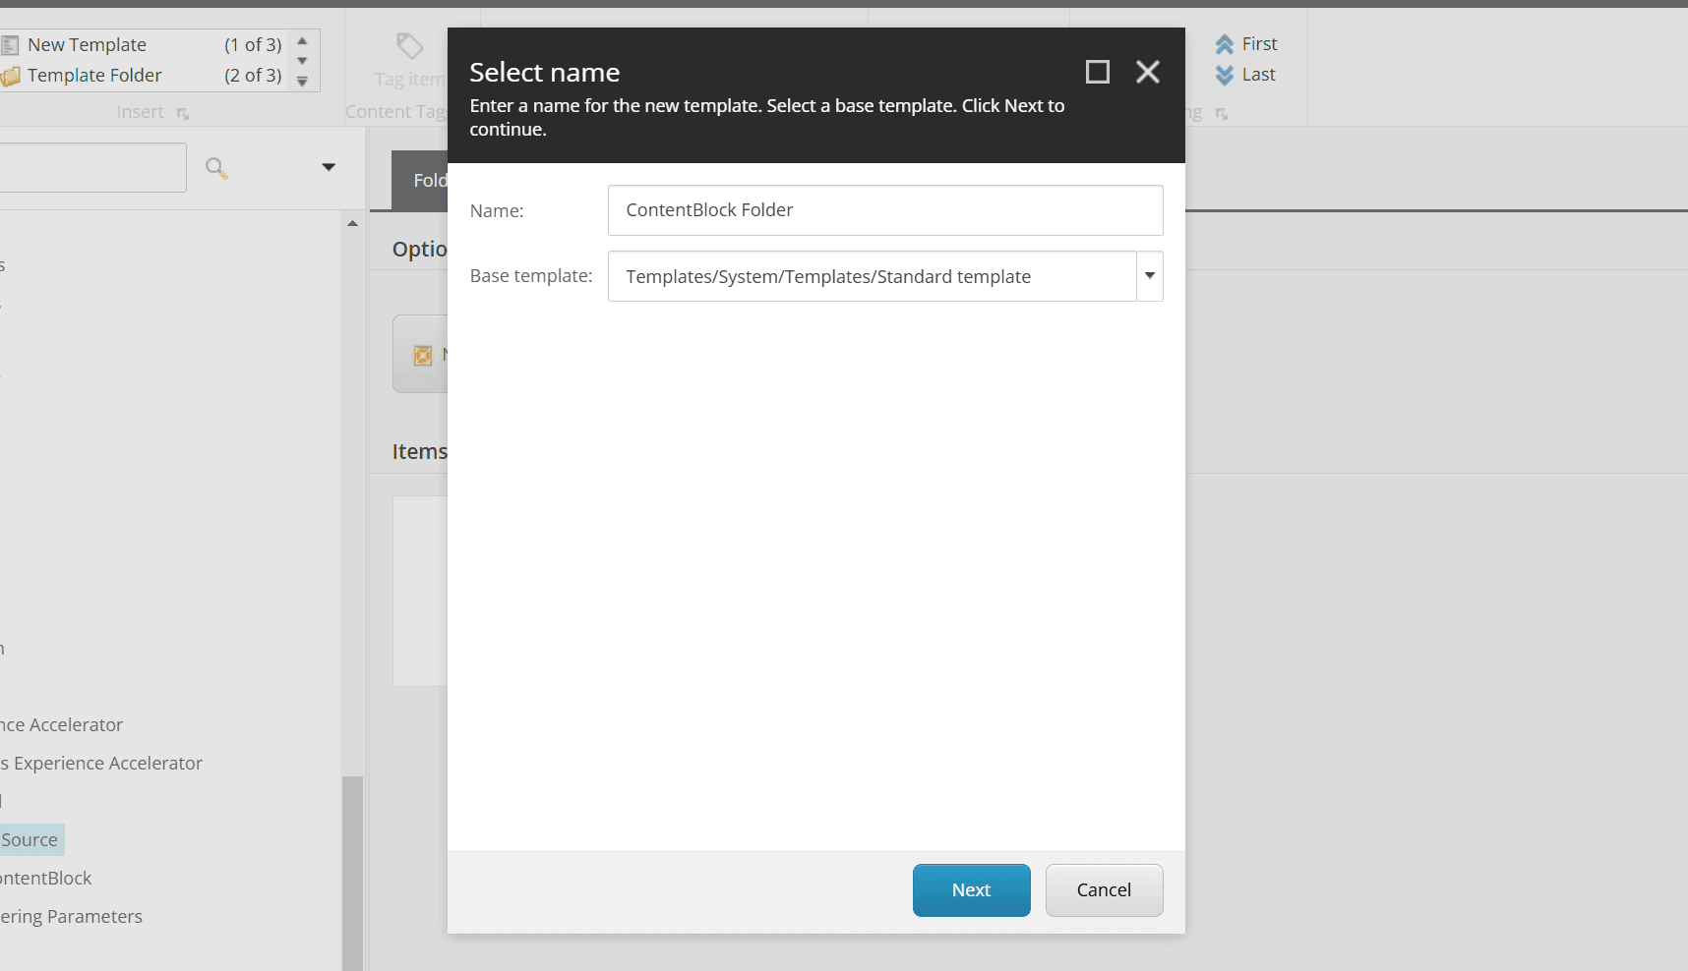Image resolution: width=1688 pixels, height=971 pixels.
Task: Expand the Insert options gallery list
Action: point(302,82)
